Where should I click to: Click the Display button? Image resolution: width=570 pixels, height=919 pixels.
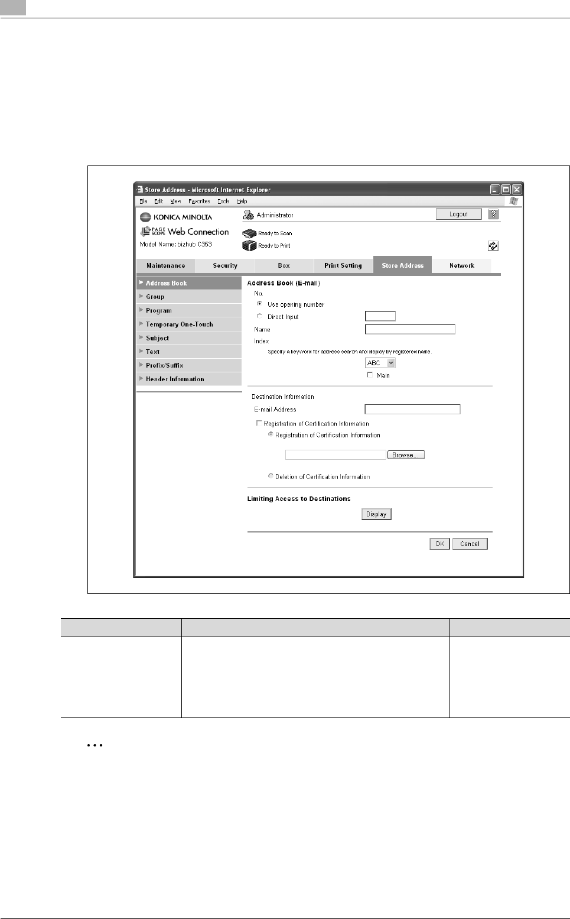point(376,514)
